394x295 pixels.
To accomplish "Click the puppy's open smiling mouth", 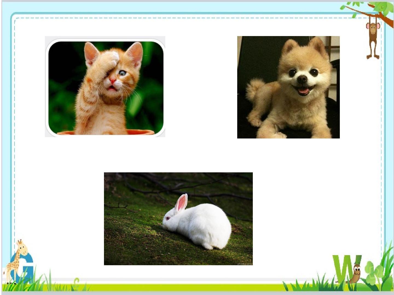I will pyautogui.click(x=303, y=90).
